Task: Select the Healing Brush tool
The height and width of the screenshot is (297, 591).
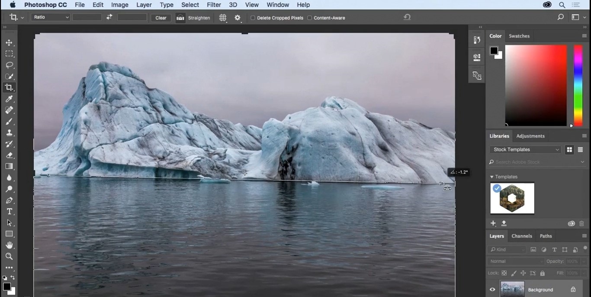Action: (9, 110)
